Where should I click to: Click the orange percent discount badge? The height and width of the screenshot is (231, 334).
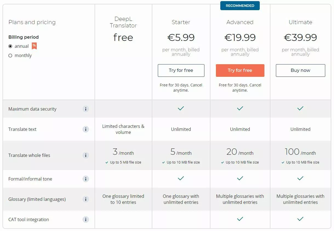click(34, 46)
